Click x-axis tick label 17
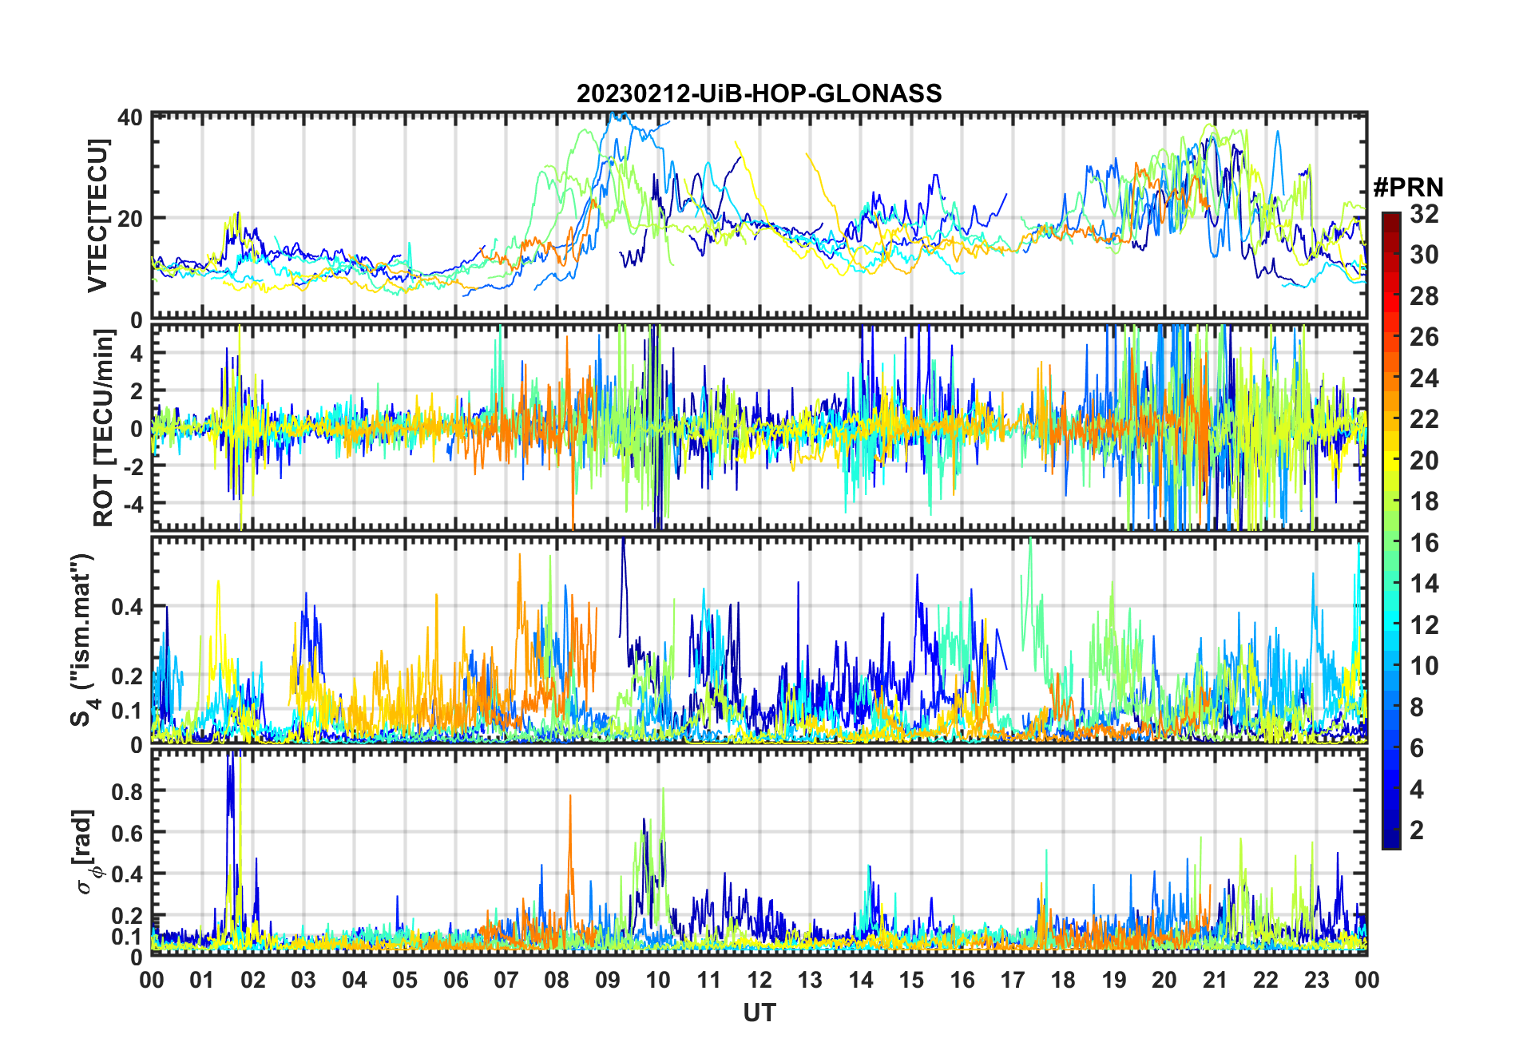Screen dimensions: 1519x1062 [x=1013, y=980]
